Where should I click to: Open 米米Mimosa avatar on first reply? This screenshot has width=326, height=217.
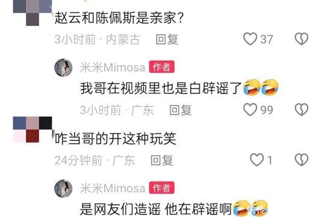63,68
